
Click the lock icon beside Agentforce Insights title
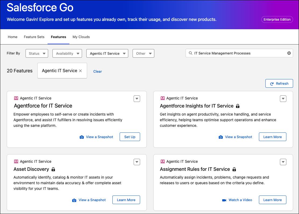237,106
